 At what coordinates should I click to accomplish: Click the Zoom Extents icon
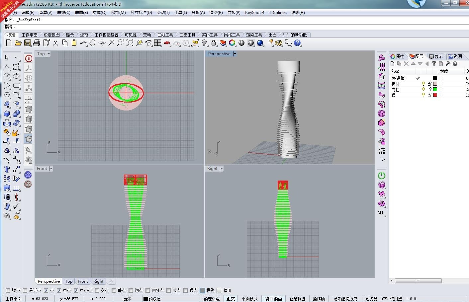[130, 43]
